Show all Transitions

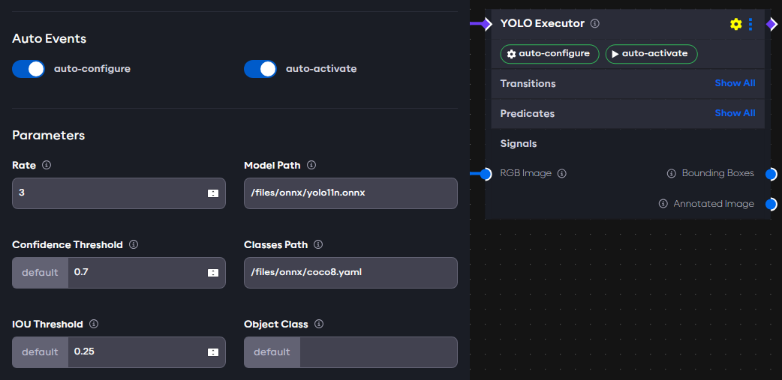coord(735,83)
